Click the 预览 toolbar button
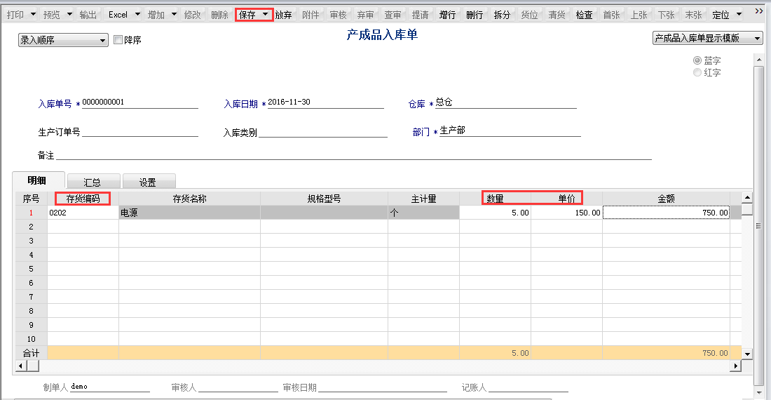The image size is (771, 400). [x=52, y=15]
